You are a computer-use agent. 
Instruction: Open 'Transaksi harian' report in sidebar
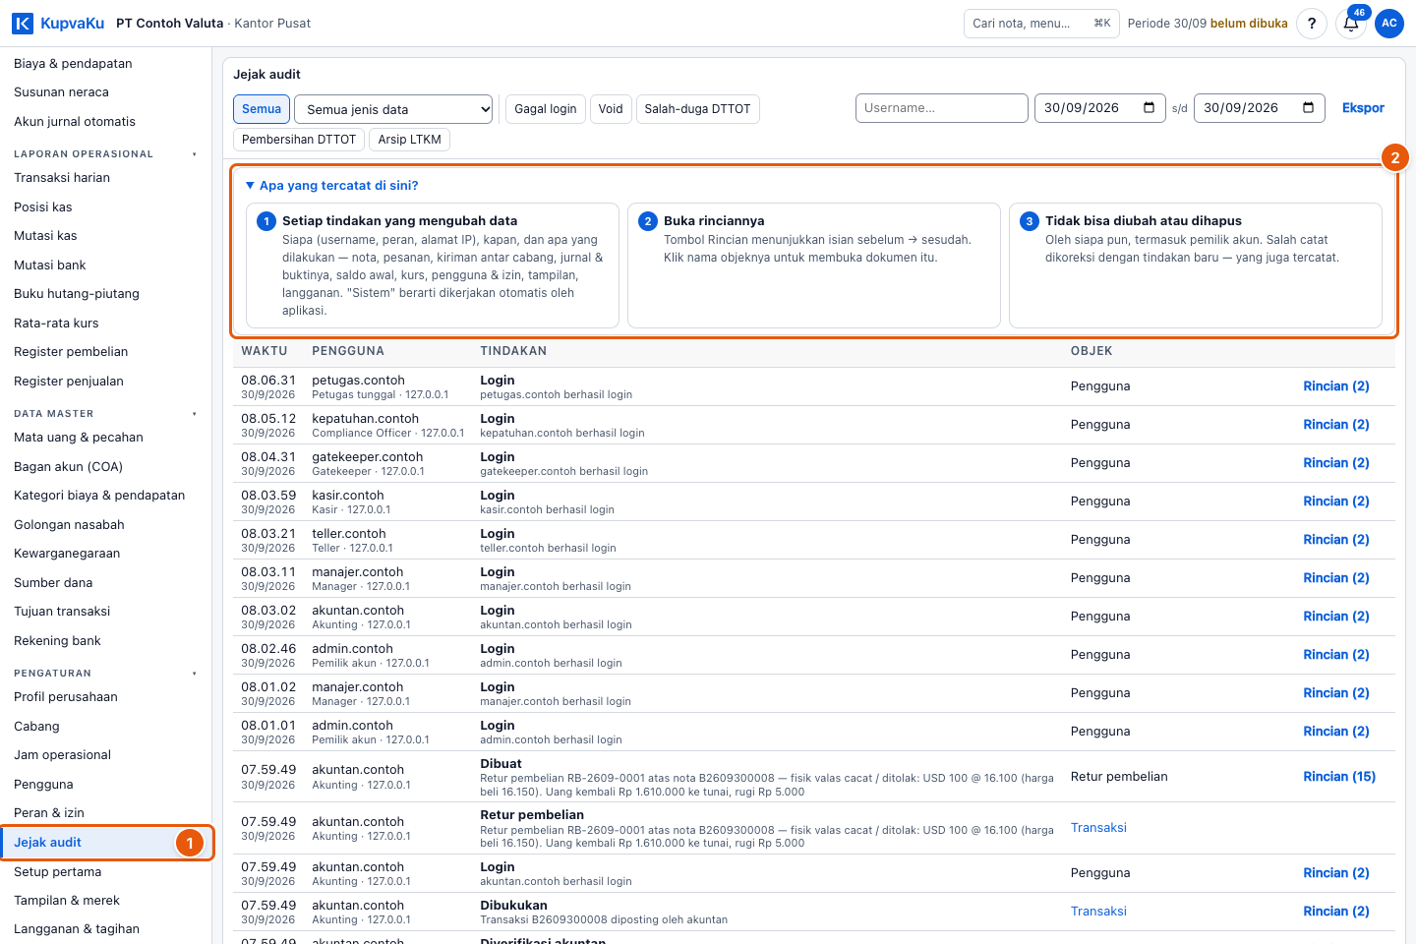pyautogui.click(x=62, y=178)
